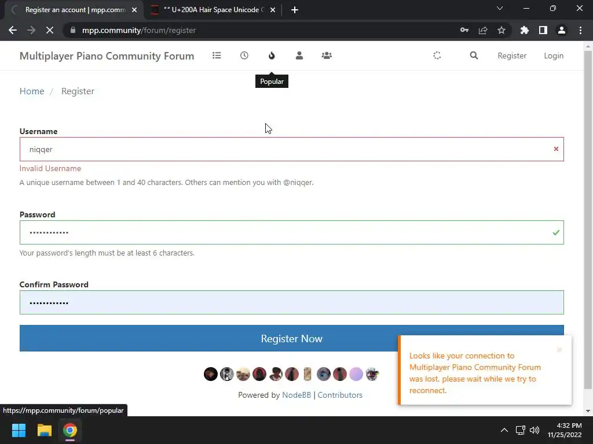Click Chrome icon in taskbar
This screenshot has height=444, width=593.
point(70,430)
